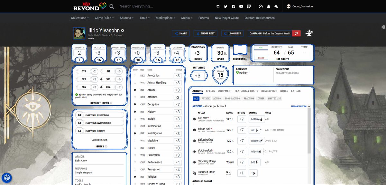The width and height of the screenshot is (386, 185).
Task: Click the Long Rest button
Action: (x=233, y=33)
